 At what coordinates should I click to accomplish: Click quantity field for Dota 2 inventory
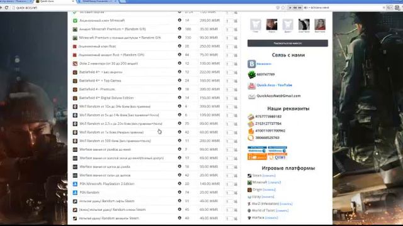click(x=229, y=64)
